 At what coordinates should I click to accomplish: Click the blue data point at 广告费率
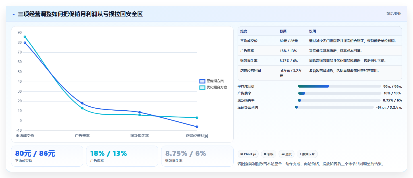coord(82,103)
